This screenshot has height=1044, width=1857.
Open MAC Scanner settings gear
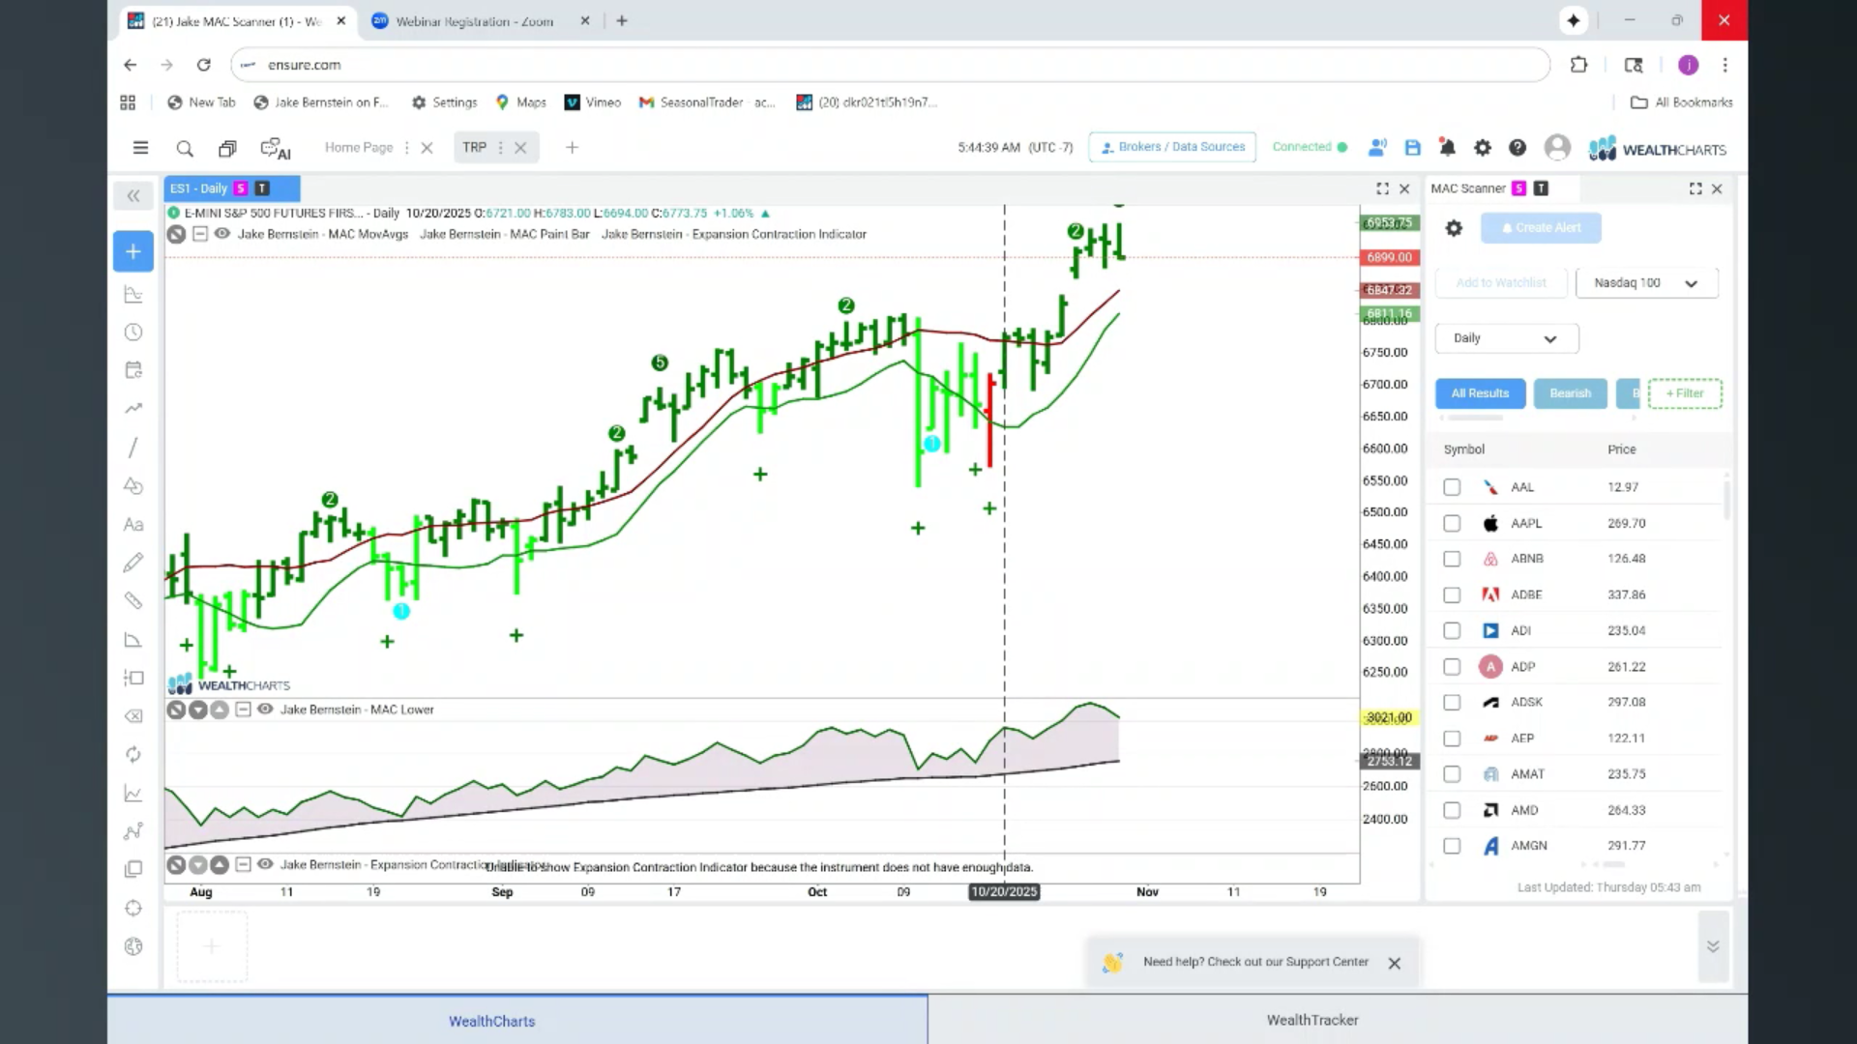click(1454, 228)
